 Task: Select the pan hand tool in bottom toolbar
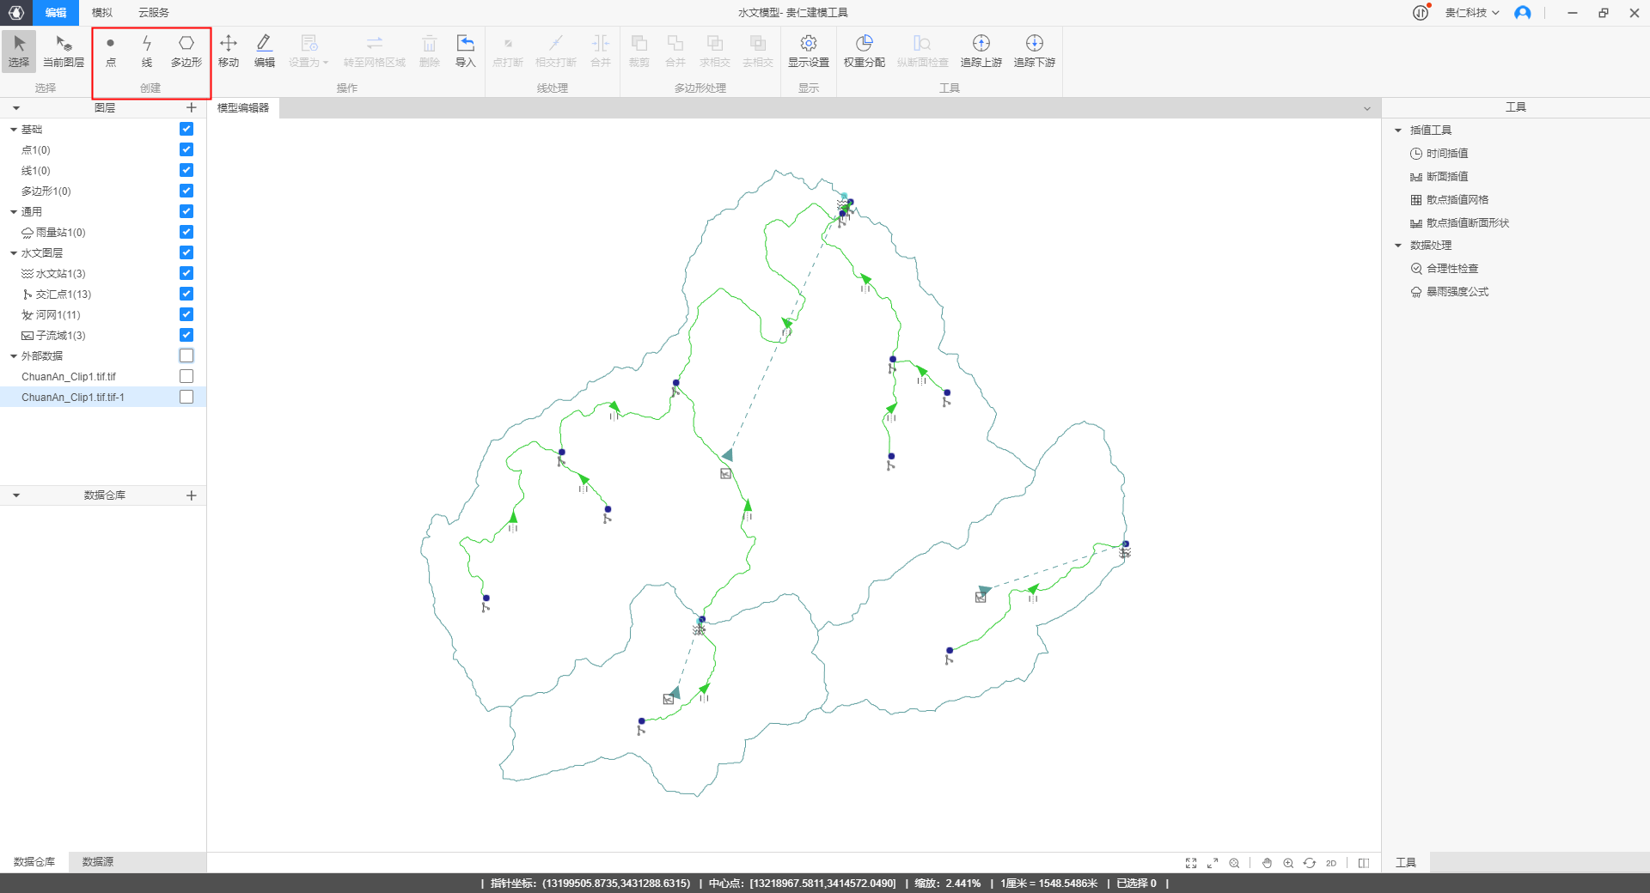(x=1267, y=863)
